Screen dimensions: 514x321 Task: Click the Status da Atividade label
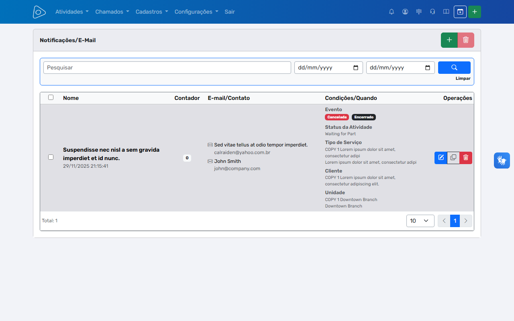[x=349, y=127]
